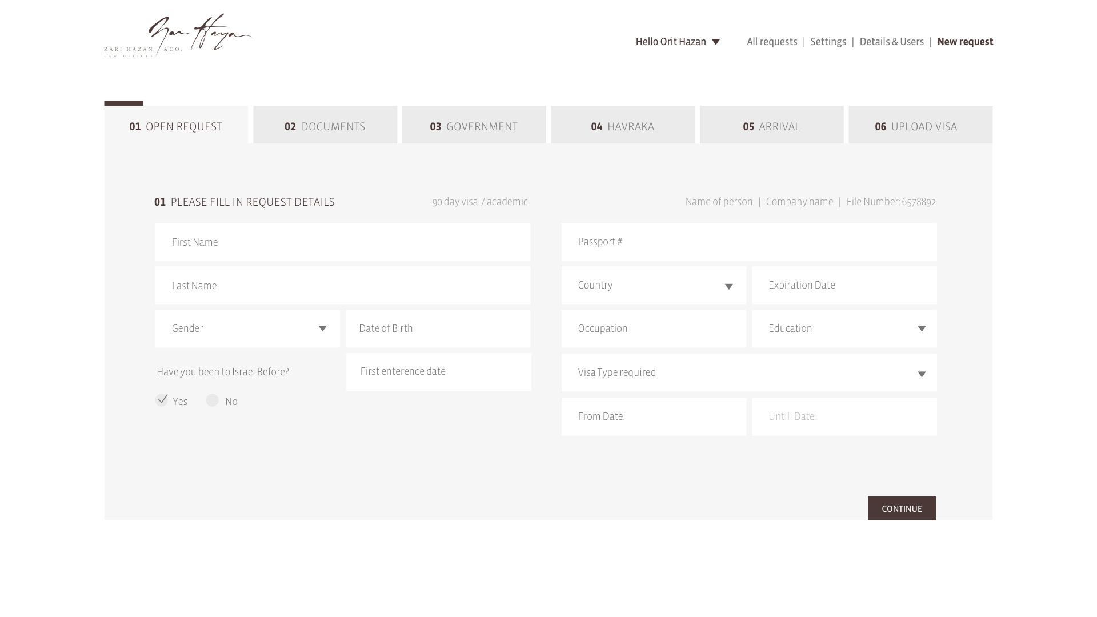The image size is (1097, 617).
Task: Expand the Education dropdown
Action: click(844, 328)
